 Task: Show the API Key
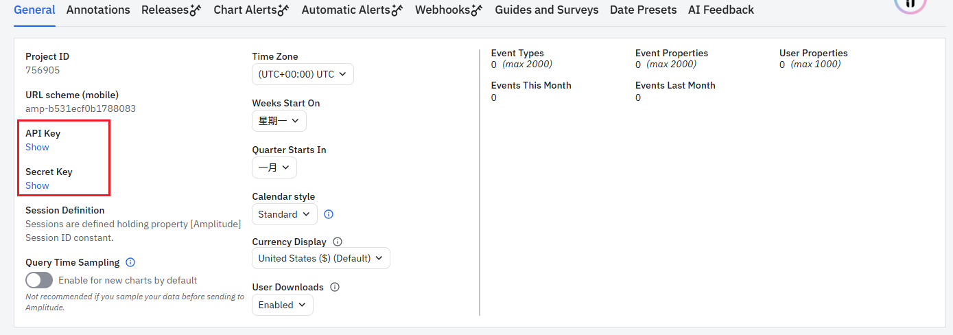click(x=37, y=147)
